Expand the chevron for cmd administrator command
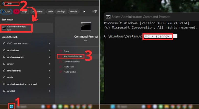The height and width of the screenshot is (109, 199). coord(49,84)
